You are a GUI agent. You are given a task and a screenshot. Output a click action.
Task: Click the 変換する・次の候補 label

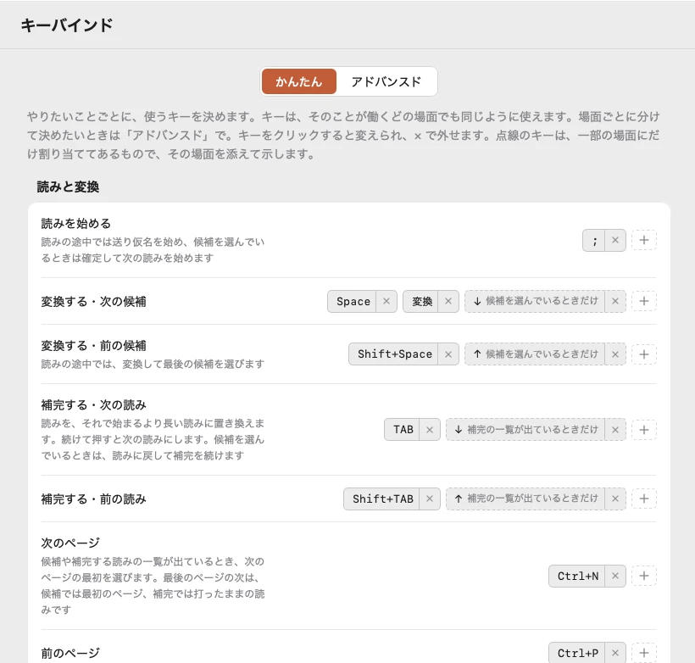point(93,302)
